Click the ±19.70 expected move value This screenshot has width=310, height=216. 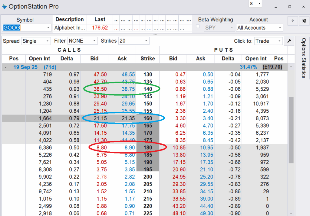(x=272, y=67)
